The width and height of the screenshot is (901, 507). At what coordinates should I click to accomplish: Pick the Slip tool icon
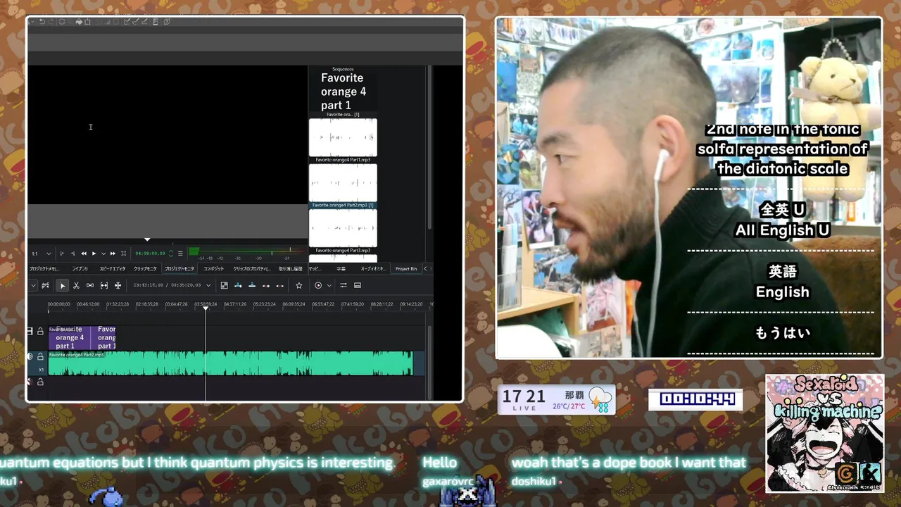pyautogui.click(x=104, y=285)
